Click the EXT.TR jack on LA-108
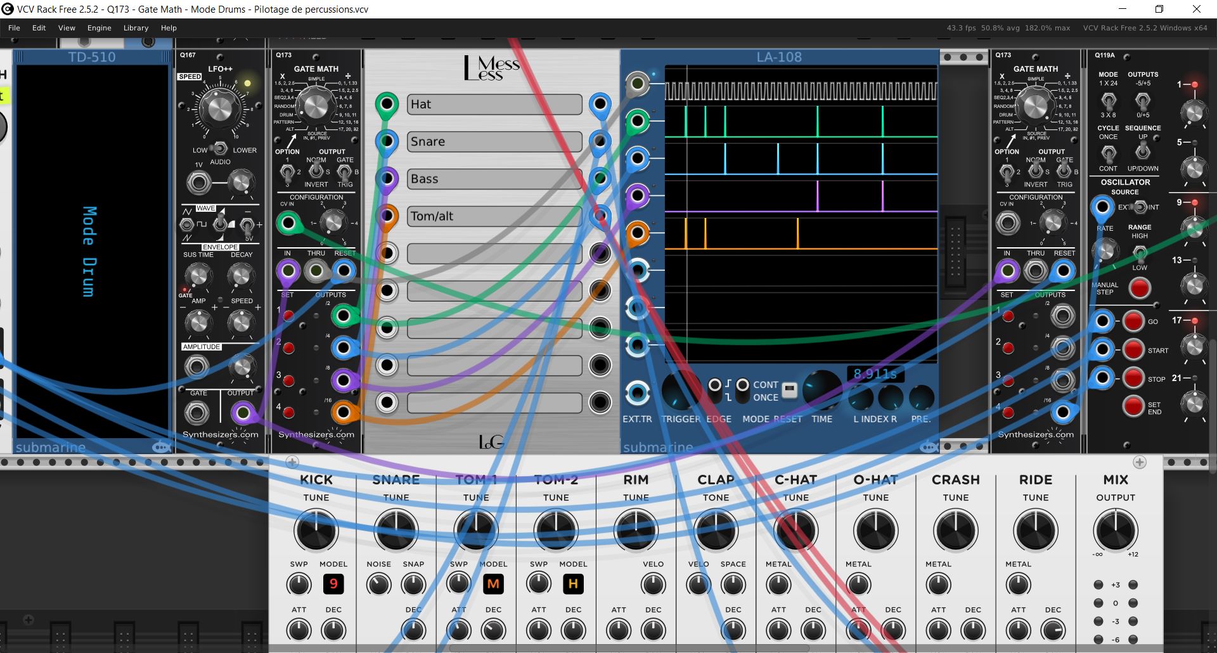 638,393
